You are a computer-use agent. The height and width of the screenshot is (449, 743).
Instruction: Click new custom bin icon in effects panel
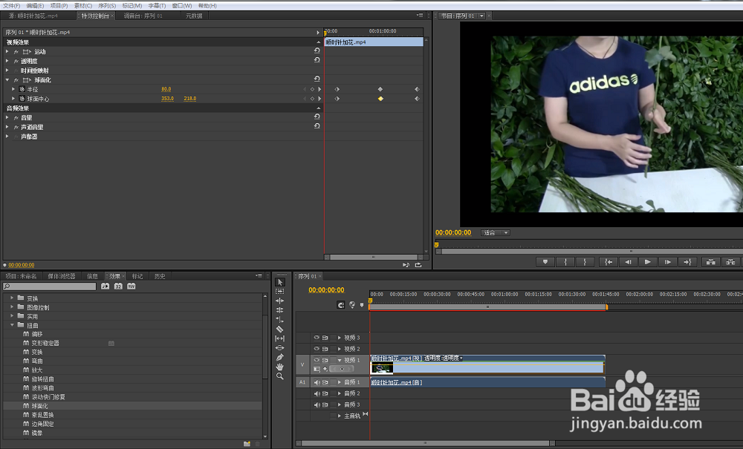[x=247, y=444]
